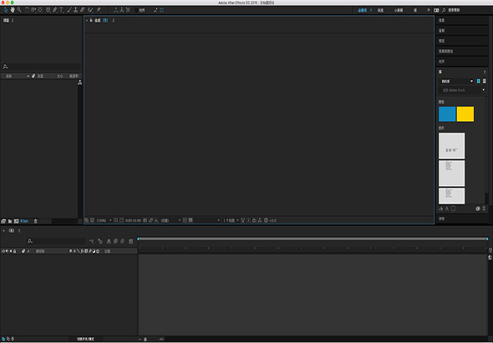493x343 pixels.
Task: Toggle Hide Shy Layers in timeline
Action: (x=109, y=241)
